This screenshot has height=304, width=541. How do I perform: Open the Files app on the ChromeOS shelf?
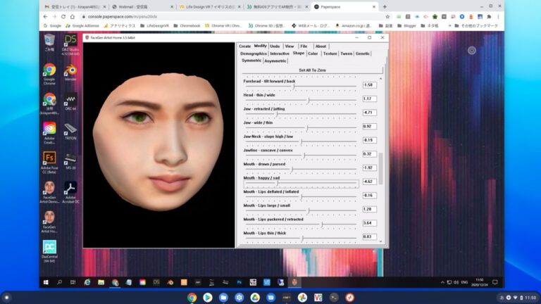223,297
